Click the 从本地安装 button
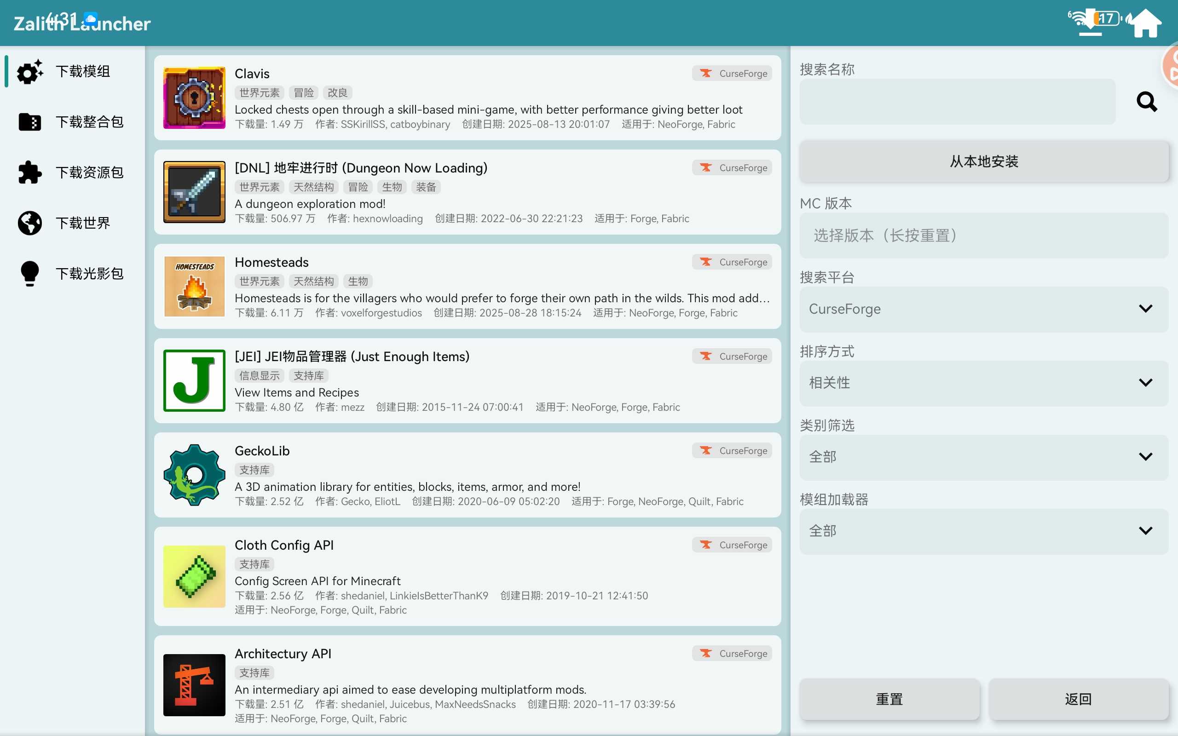 click(x=984, y=161)
